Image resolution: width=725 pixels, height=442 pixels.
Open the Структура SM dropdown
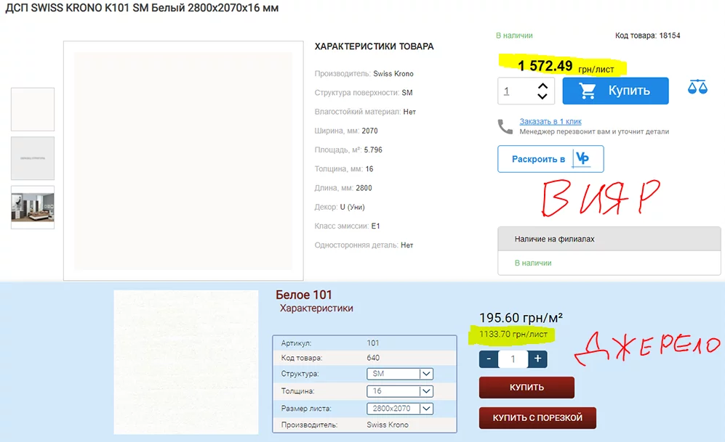point(400,374)
